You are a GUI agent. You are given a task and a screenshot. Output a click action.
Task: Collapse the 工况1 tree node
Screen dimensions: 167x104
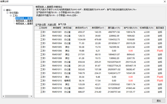11,16
